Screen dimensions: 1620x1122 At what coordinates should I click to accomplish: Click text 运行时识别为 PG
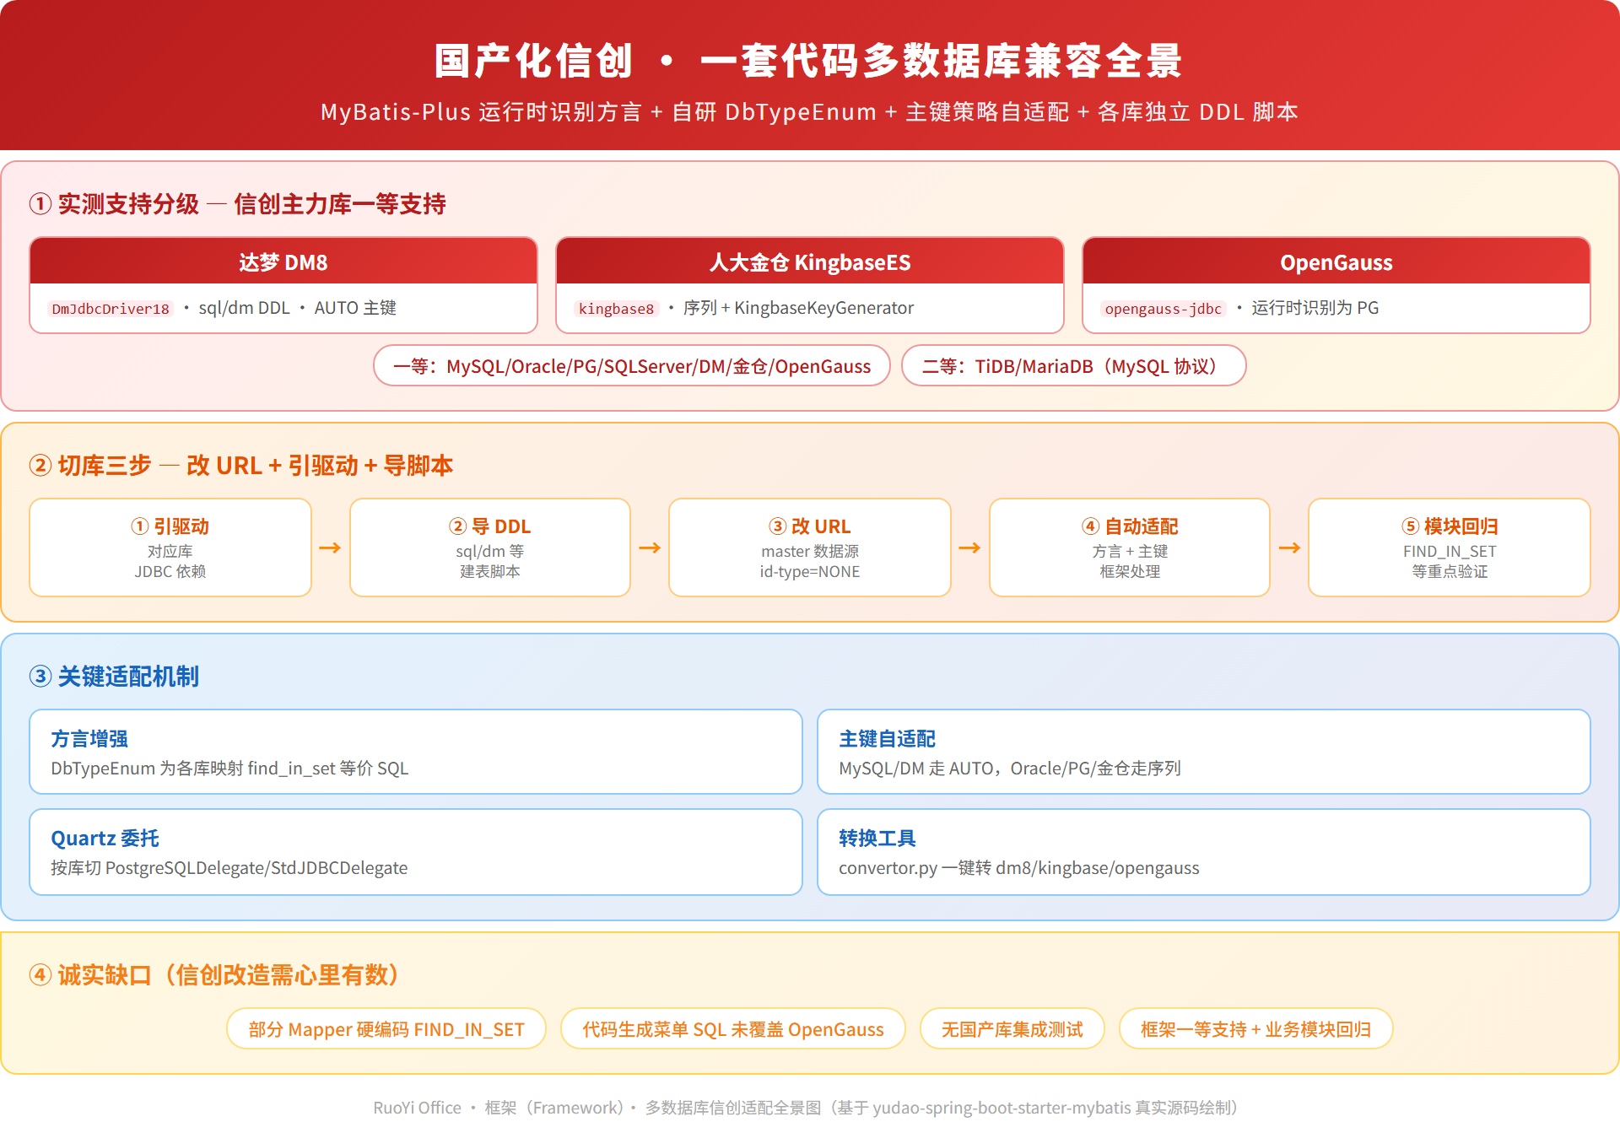coord(1315,308)
